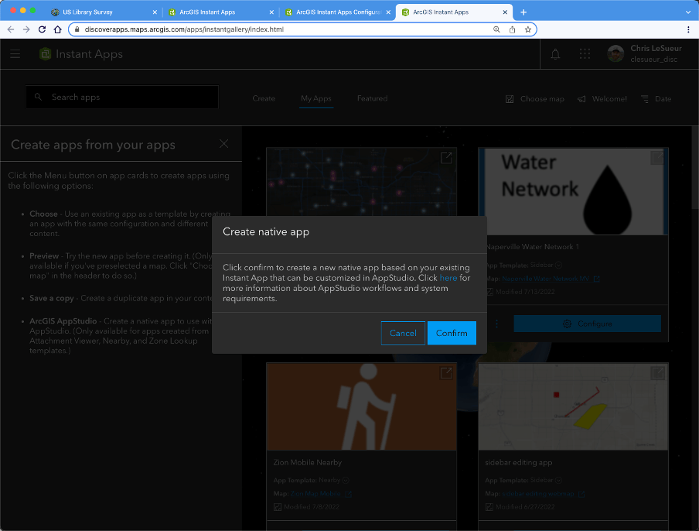
Task: Reload the current page
Action: click(x=42, y=29)
